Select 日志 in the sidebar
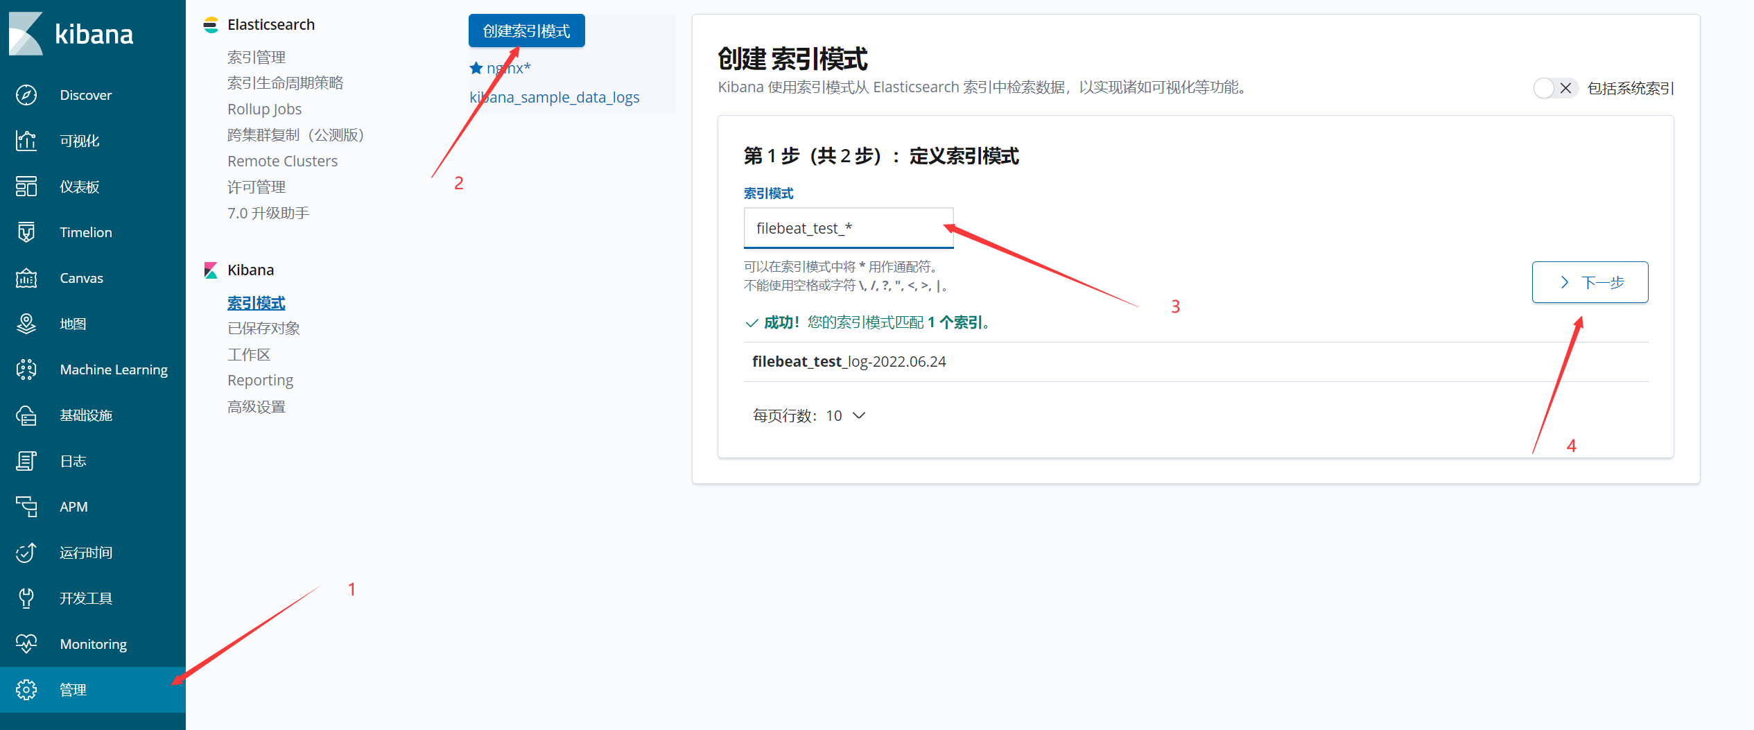 (93, 461)
